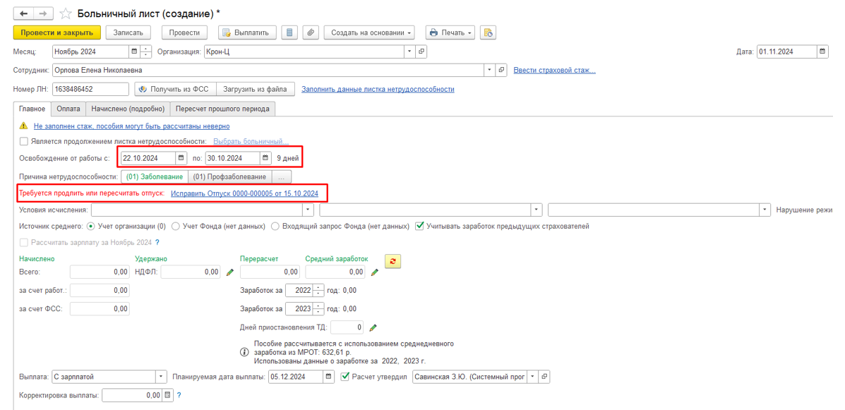
Task: Open calculator for Корректировка выплаты field
Action: click(167, 395)
